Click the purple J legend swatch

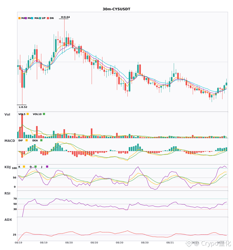point(47,167)
